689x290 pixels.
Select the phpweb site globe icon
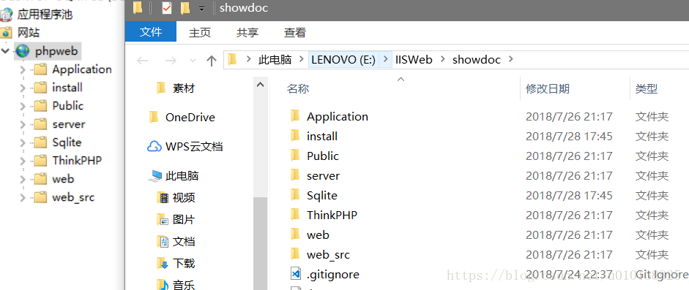click(x=22, y=51)
